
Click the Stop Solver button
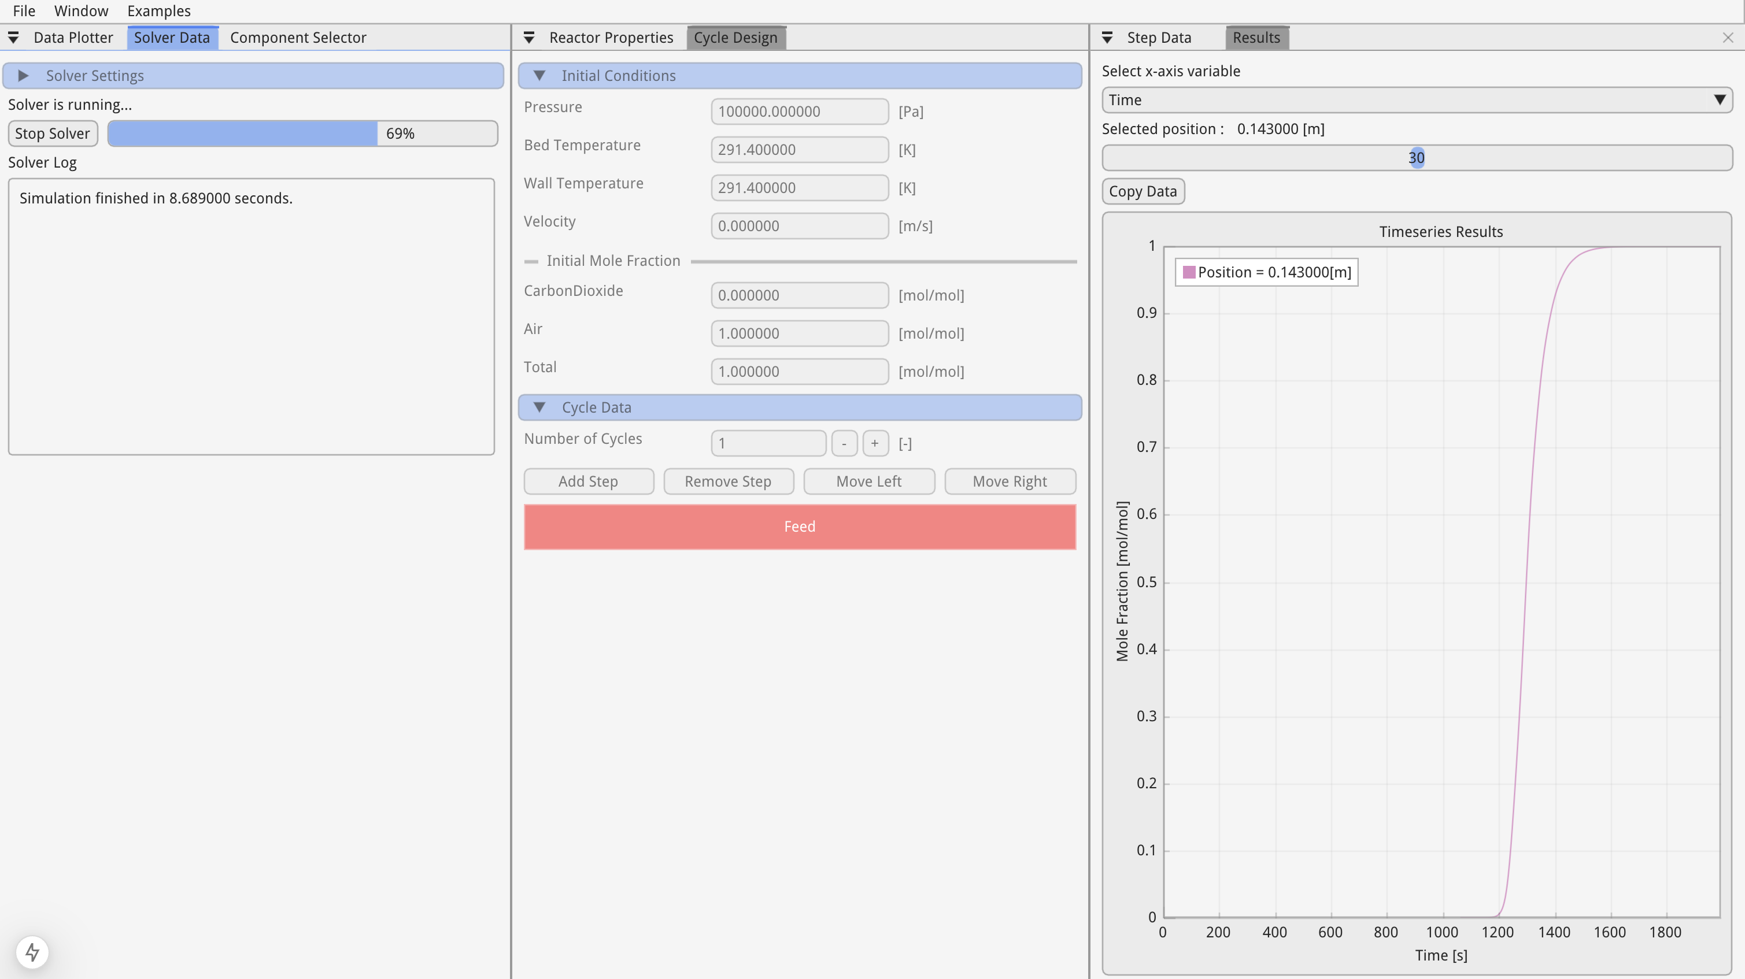(53, 133)
